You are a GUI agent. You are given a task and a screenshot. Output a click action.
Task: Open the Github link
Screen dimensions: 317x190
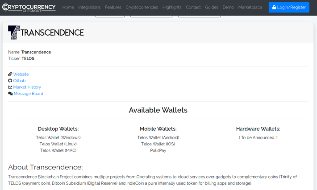pyautogui.click(x=19, y=81)
